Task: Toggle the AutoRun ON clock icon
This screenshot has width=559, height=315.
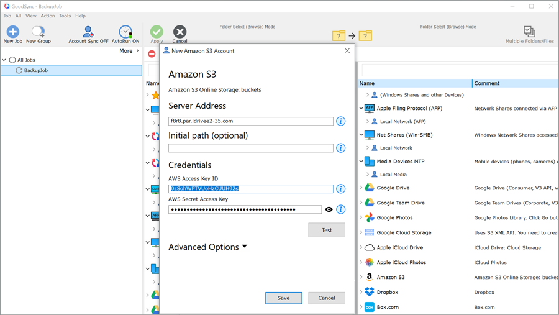Action: (x=125, y=32)
